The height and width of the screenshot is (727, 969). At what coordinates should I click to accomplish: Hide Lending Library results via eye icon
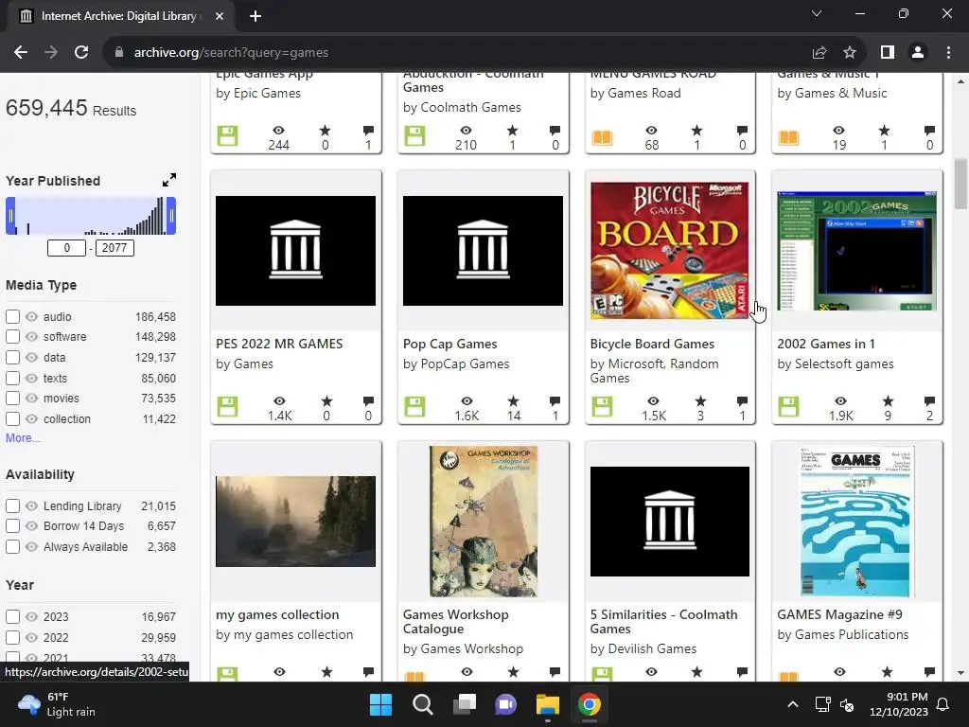(31, 505)
